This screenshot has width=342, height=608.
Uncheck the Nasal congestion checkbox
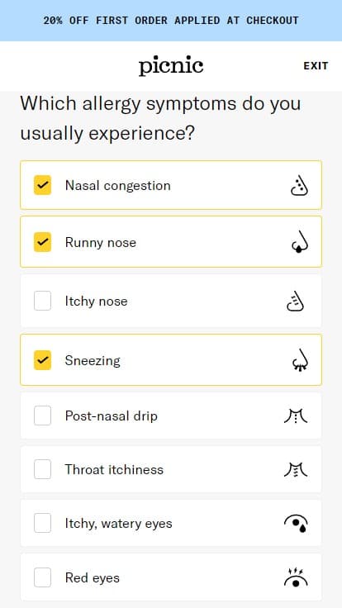point(42,185)
